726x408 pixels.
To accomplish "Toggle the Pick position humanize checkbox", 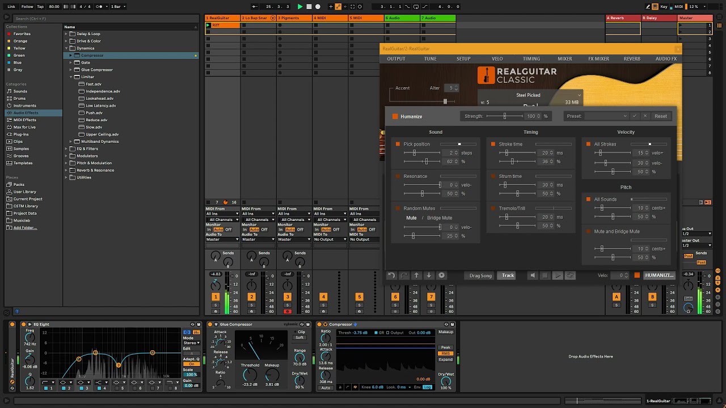I will (398, 144).
